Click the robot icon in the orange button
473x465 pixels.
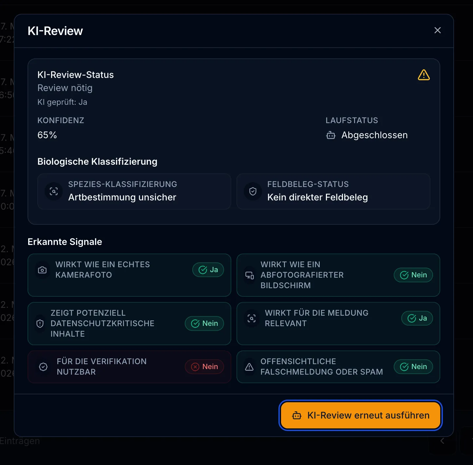click(297, 416)
